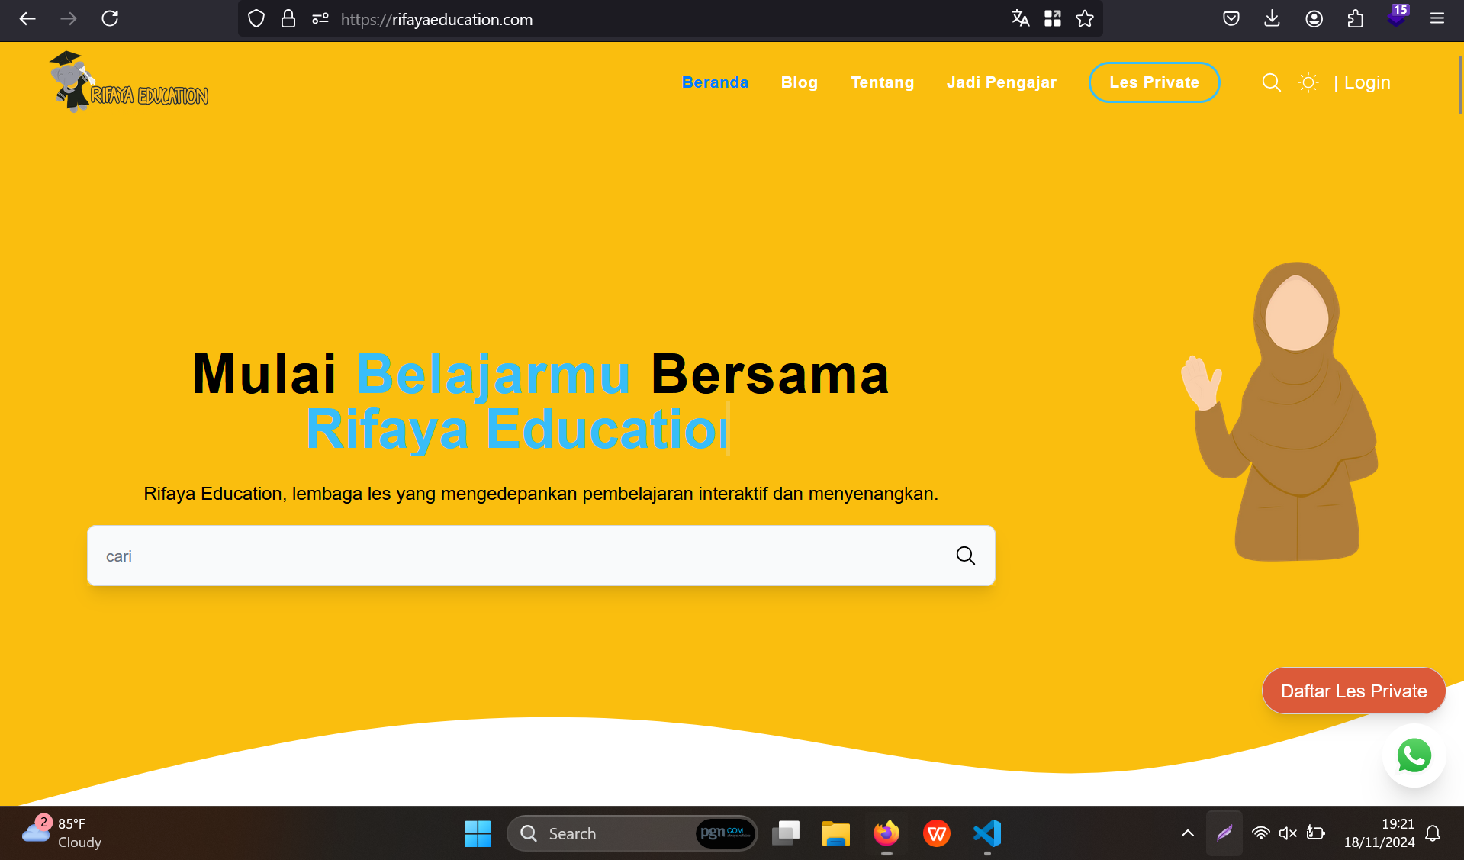
Task: Open the browser extensions puzzle icon
Action: click(1355, 19)
